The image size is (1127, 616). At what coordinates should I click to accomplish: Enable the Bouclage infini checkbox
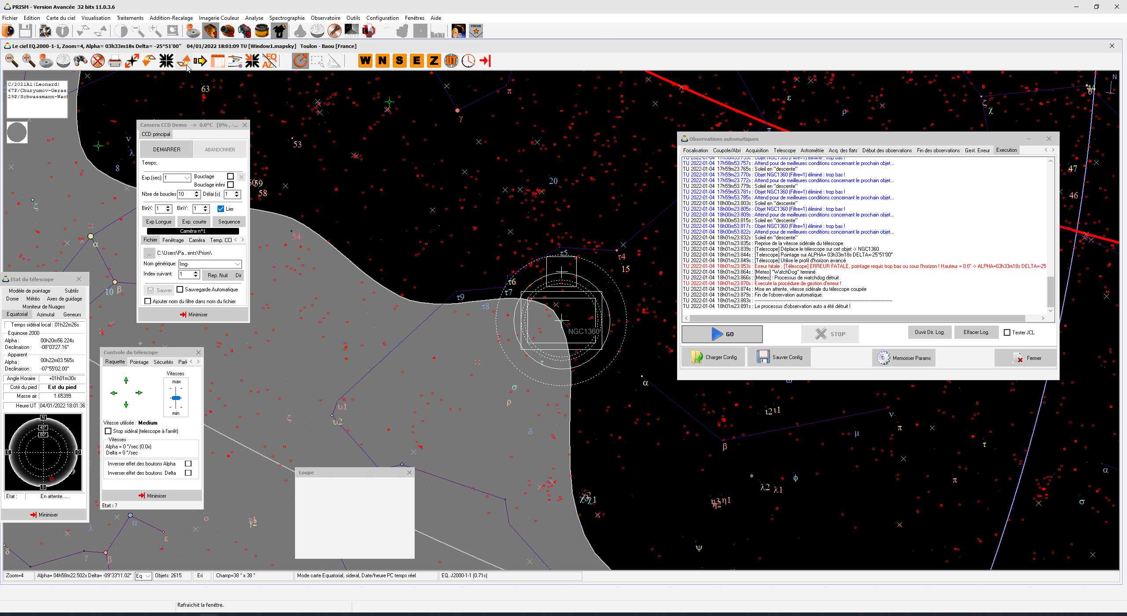click(231, 185)
